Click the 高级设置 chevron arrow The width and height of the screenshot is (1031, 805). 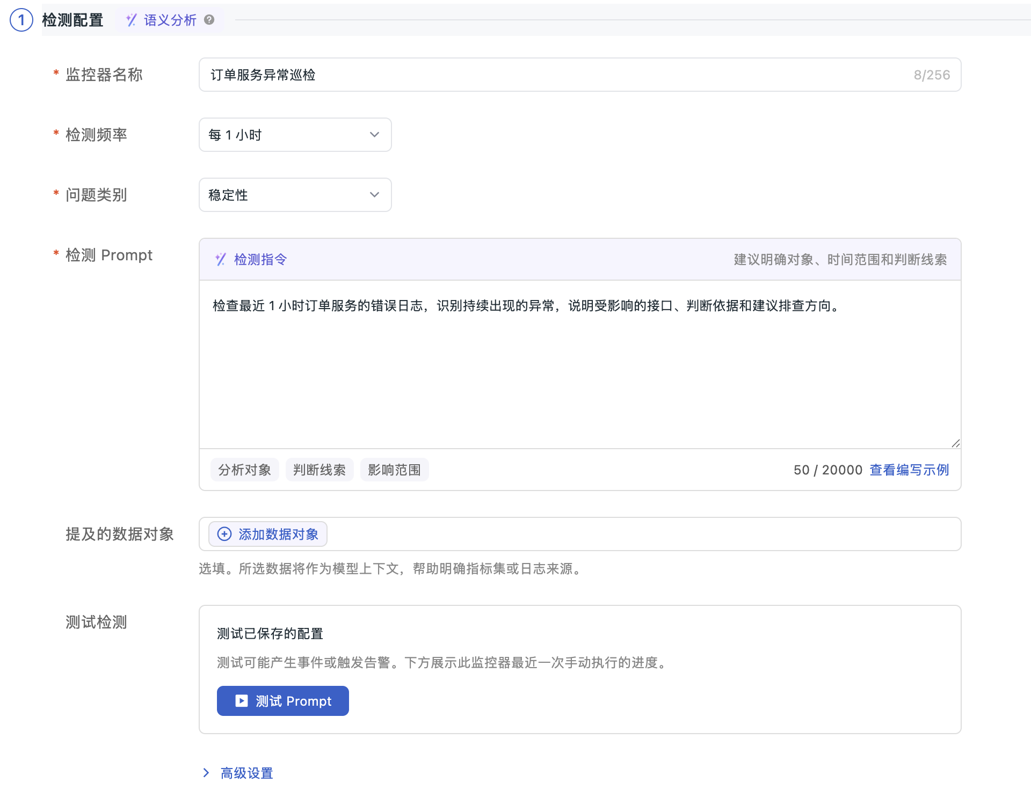[x=206, y=773]
